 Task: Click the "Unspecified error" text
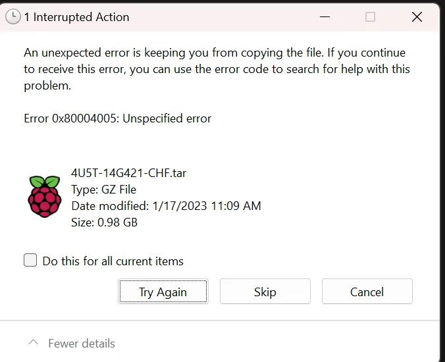[x=170, y=119]
